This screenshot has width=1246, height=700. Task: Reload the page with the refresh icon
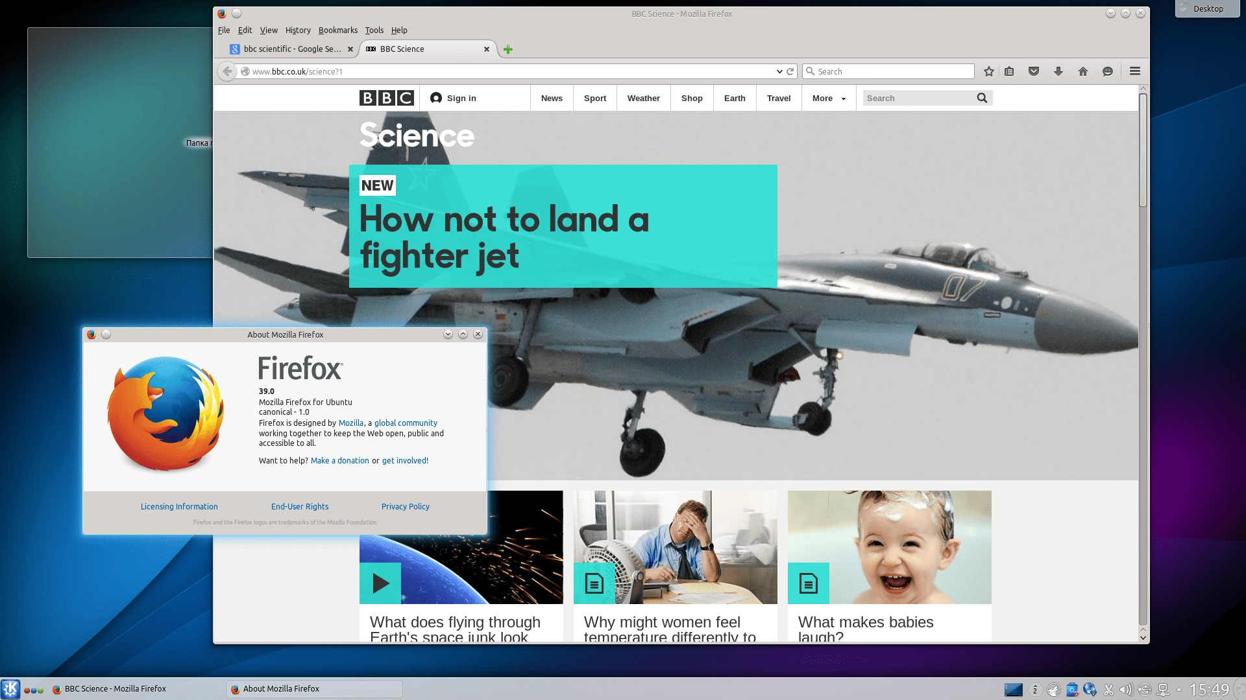[790, 71]
